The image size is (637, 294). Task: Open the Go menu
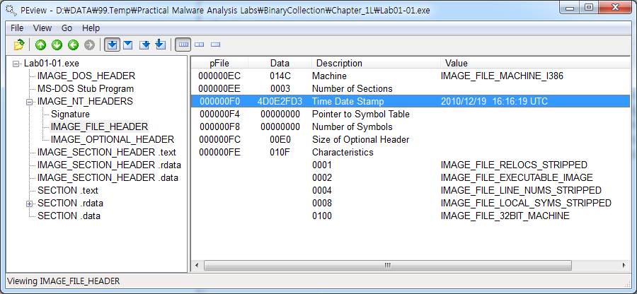67,28
